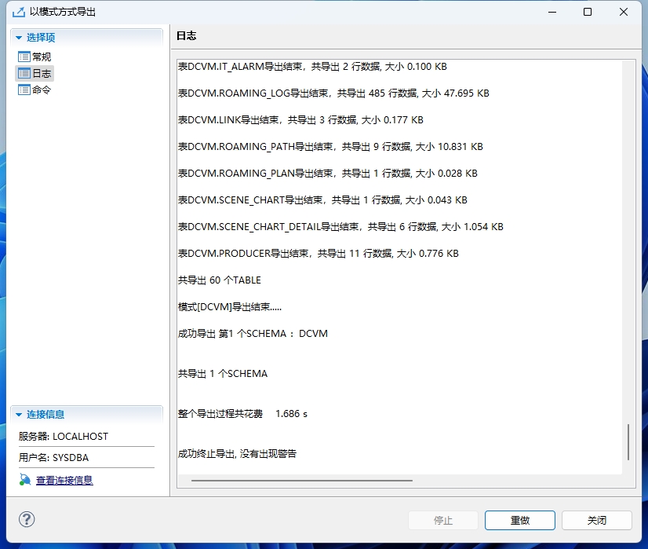Click the 重做 button
648x549 pixels.
(x=520, y=520)
